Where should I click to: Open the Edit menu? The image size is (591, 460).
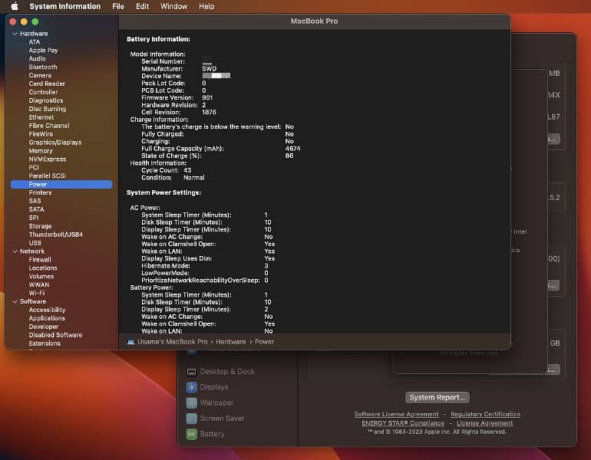coord(142,6)
